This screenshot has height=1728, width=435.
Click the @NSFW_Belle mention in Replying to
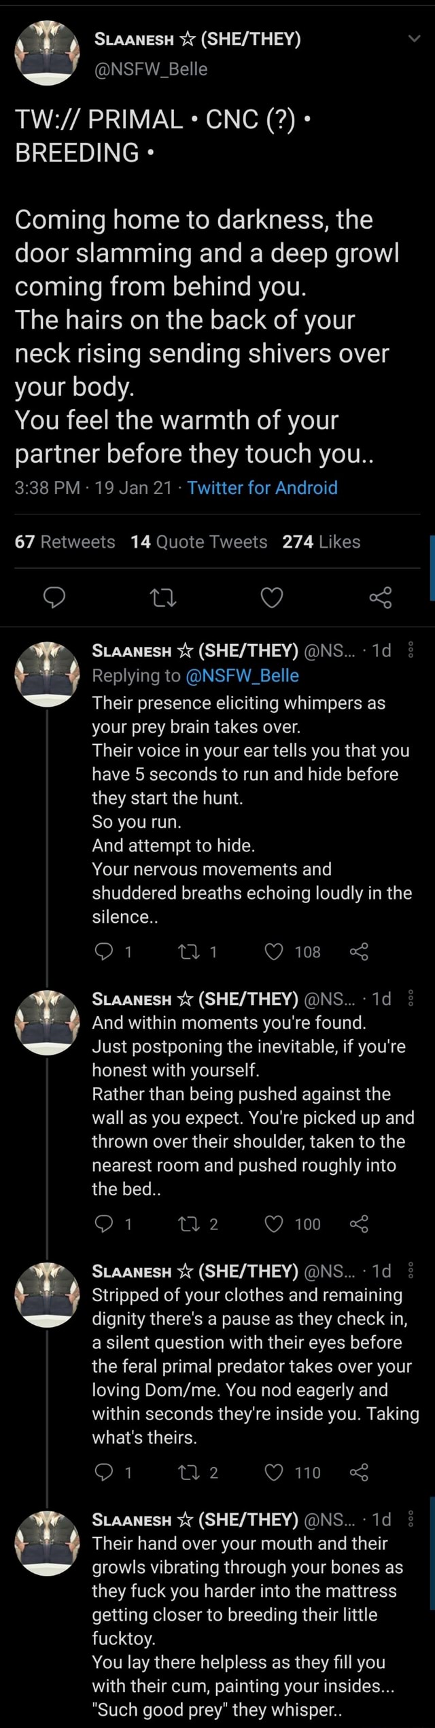point(242,675)
